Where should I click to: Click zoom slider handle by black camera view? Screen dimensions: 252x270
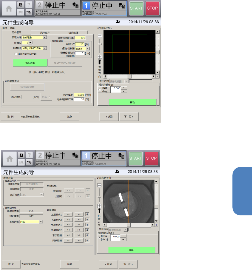coord(100,44)
